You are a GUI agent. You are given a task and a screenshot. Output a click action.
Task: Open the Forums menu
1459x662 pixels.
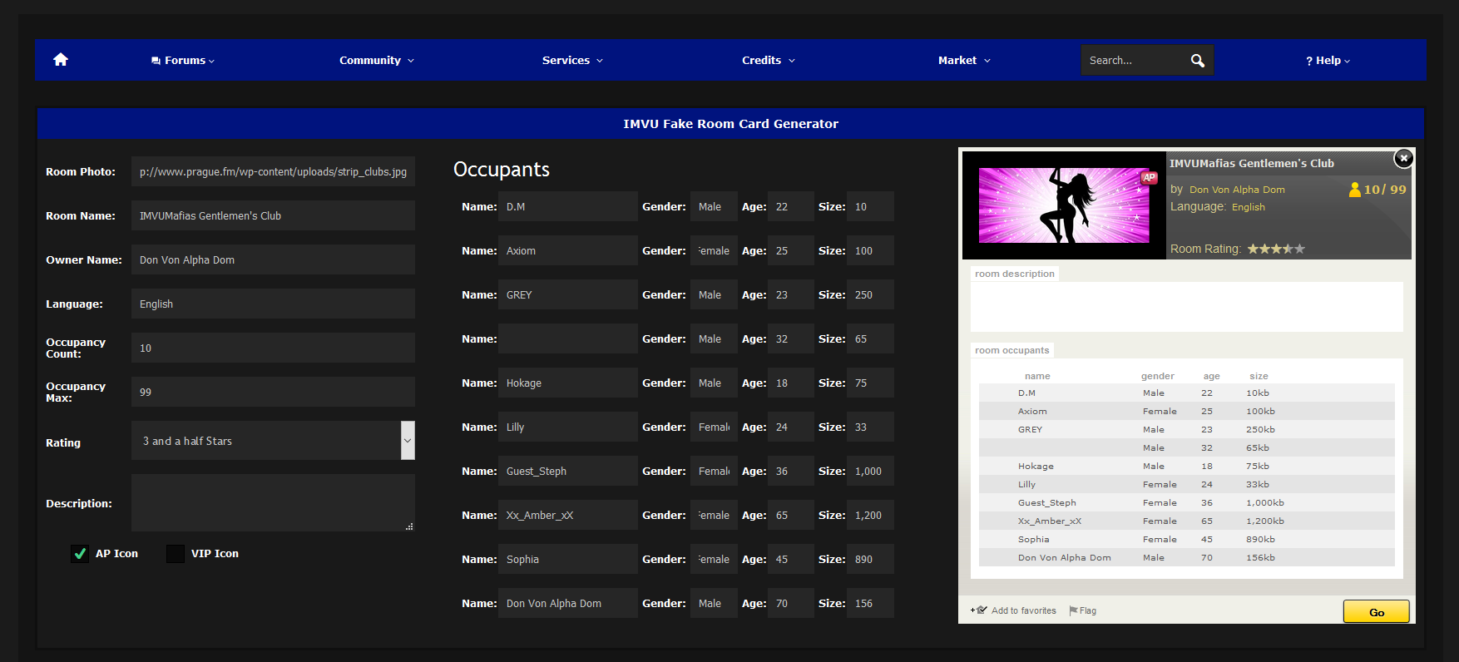(183, 61)
